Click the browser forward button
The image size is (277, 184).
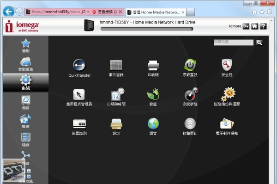tap(19, 12)
